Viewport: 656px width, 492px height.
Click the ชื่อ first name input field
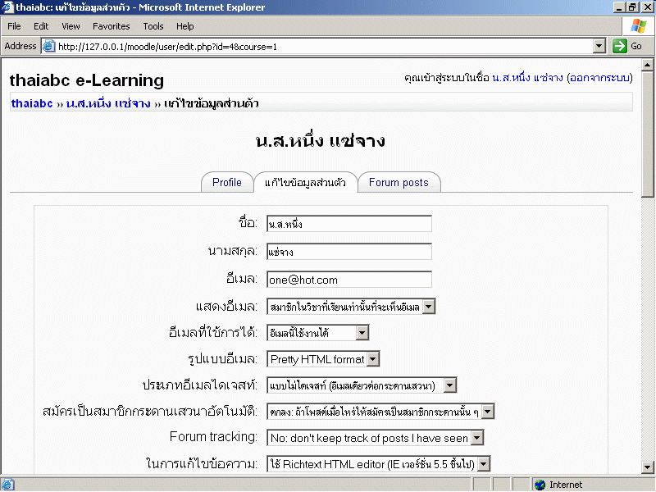click(x=349, y=224)
